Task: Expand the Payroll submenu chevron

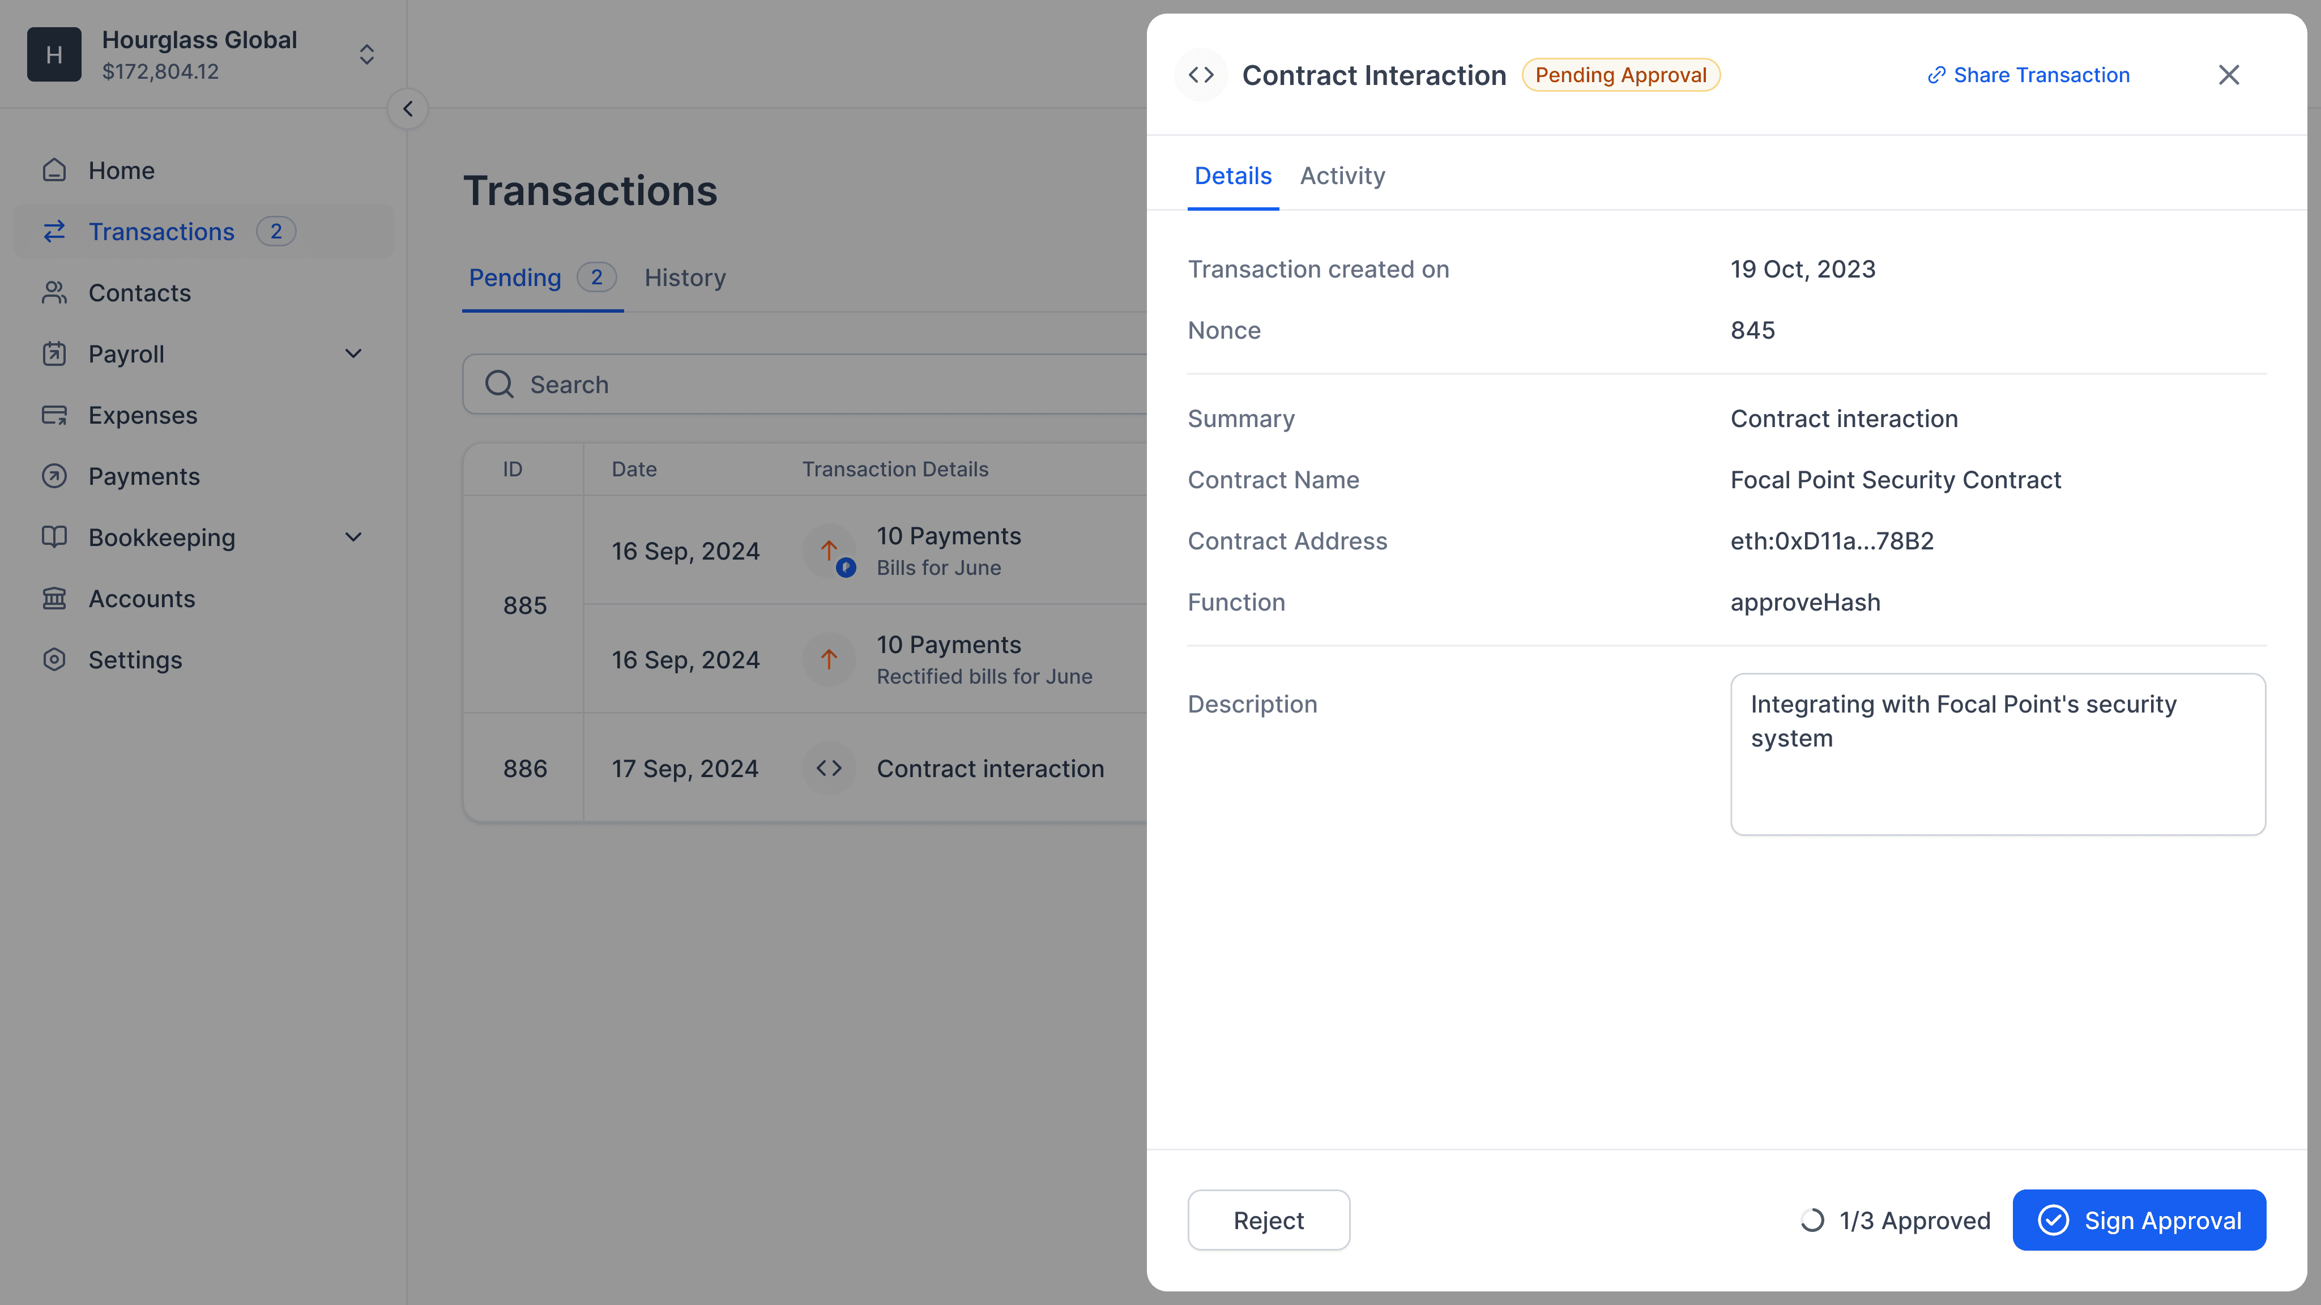Action: 353,354
